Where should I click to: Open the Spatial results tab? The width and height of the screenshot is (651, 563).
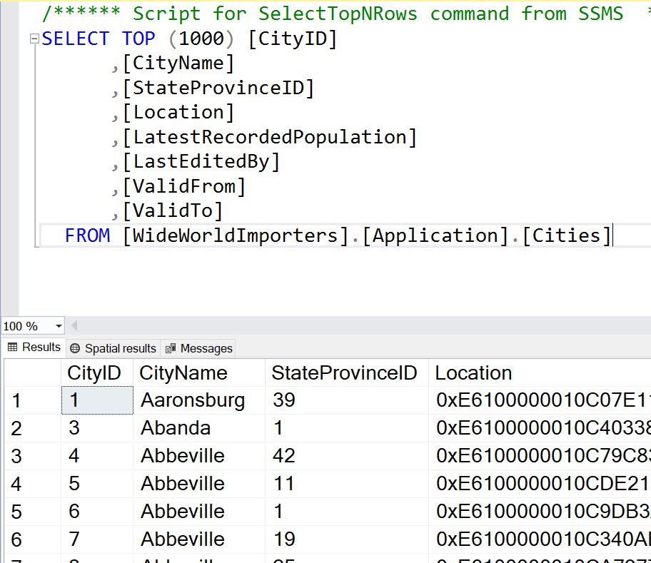coord(113,348)
